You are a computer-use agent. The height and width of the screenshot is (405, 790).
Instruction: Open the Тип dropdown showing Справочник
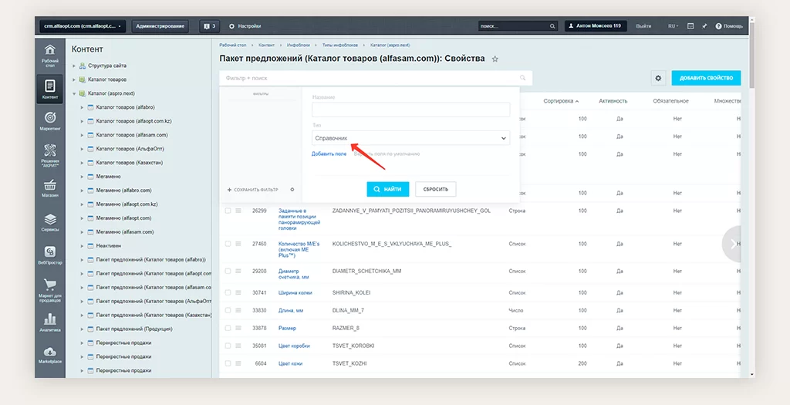(x=410, y=138)
